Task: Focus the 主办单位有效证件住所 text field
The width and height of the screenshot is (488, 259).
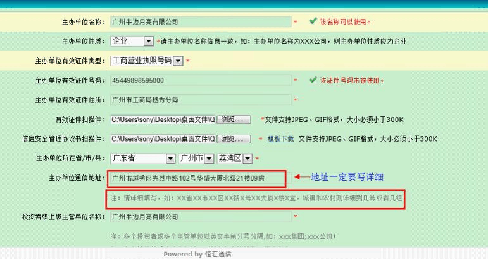Action: pyautogui.click(x=199, y=100)
